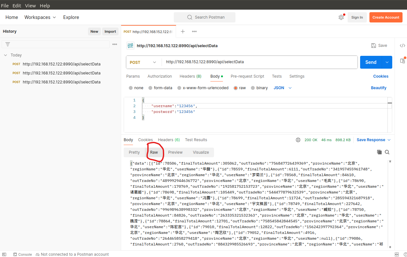407x257 pixels.
Task: Open the POST method dropdown
Action: (x=143, y=62)
